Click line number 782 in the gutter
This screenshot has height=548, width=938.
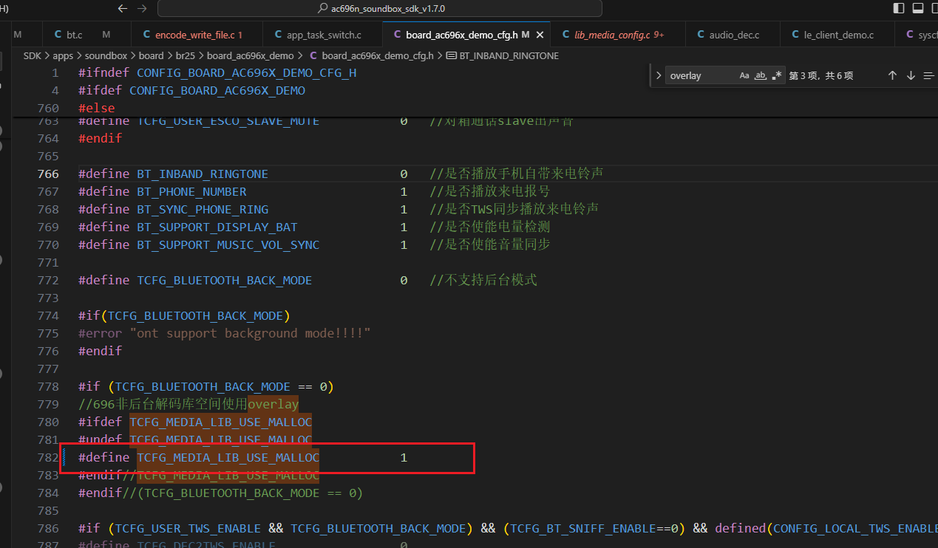pyautogui.click(x=47, y=458)
